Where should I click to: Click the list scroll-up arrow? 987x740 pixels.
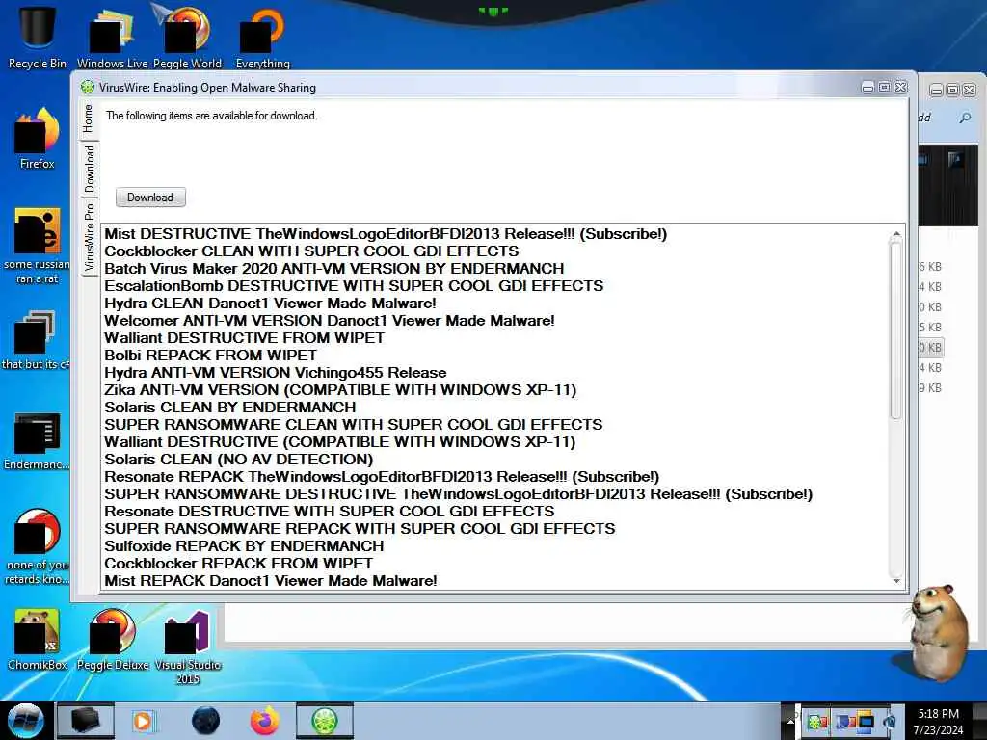pos(896,235)
